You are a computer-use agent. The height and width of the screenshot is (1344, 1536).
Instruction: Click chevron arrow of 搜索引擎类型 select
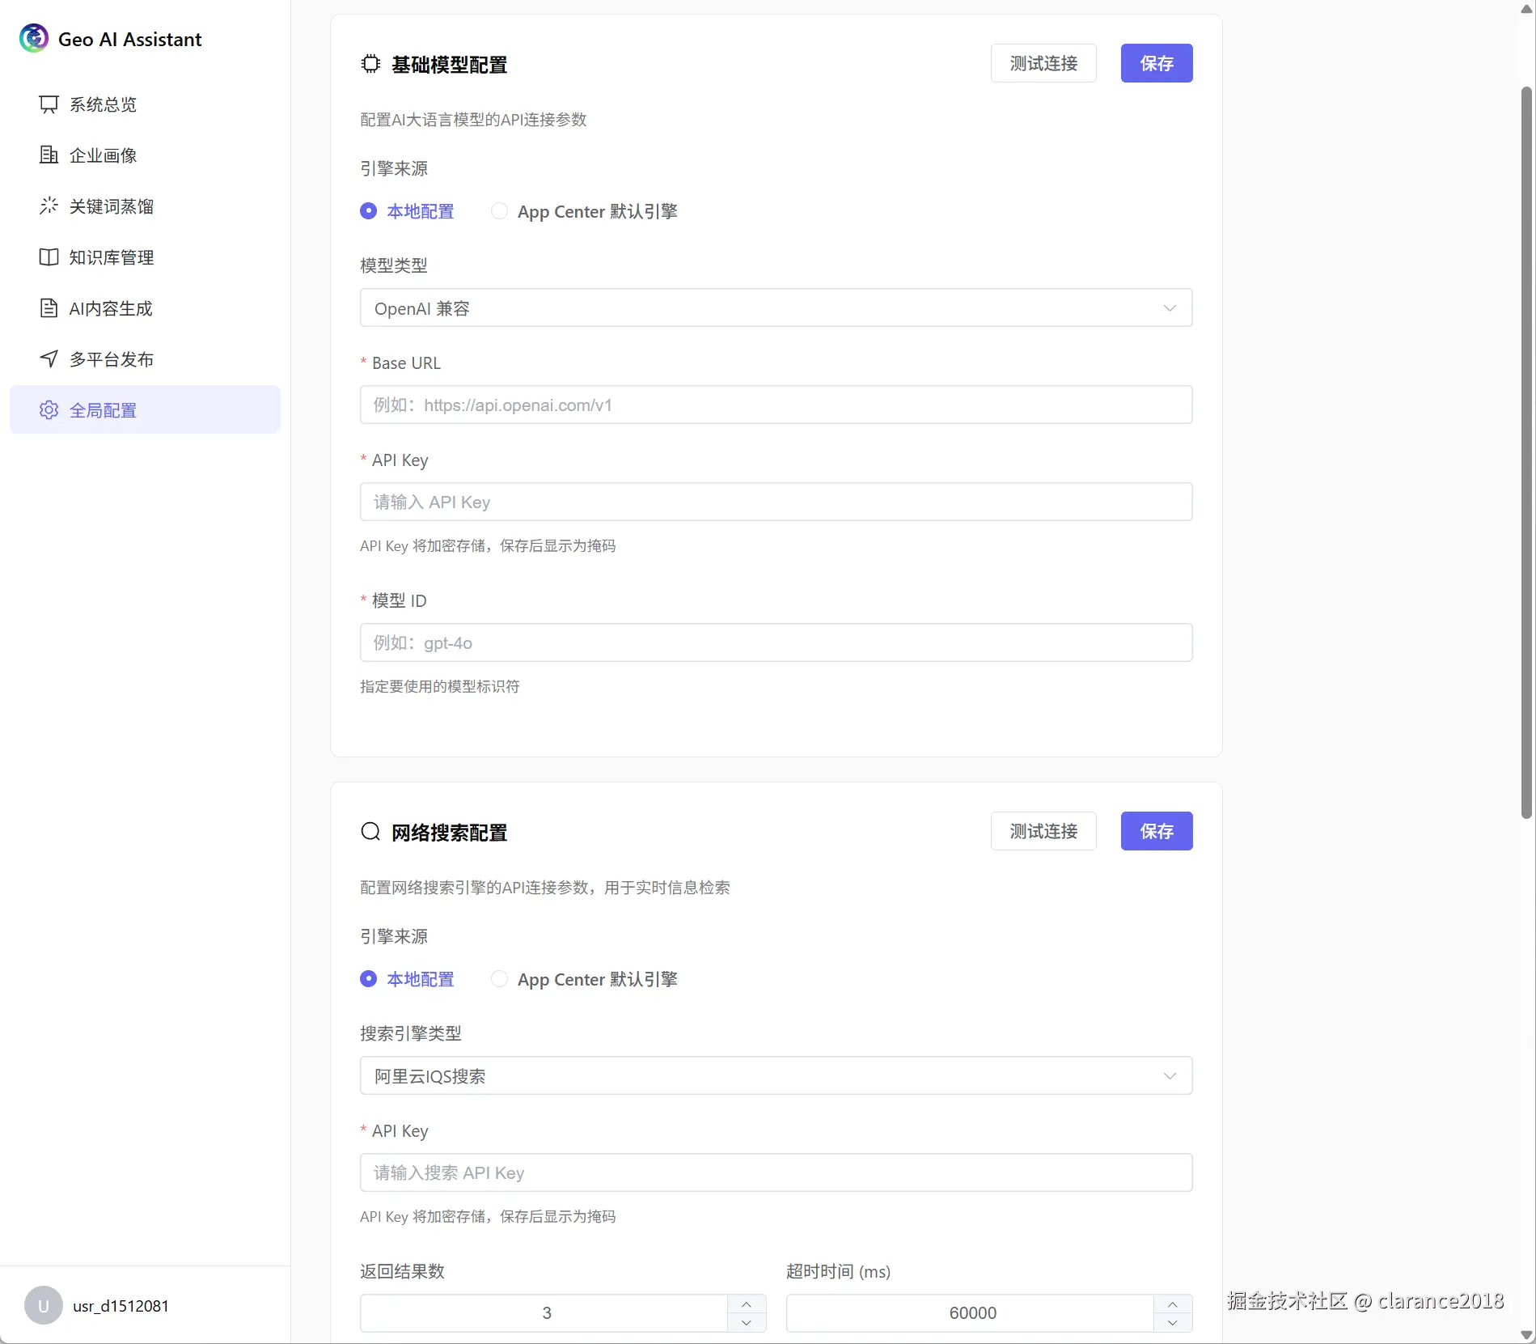pos(1170,1076)
